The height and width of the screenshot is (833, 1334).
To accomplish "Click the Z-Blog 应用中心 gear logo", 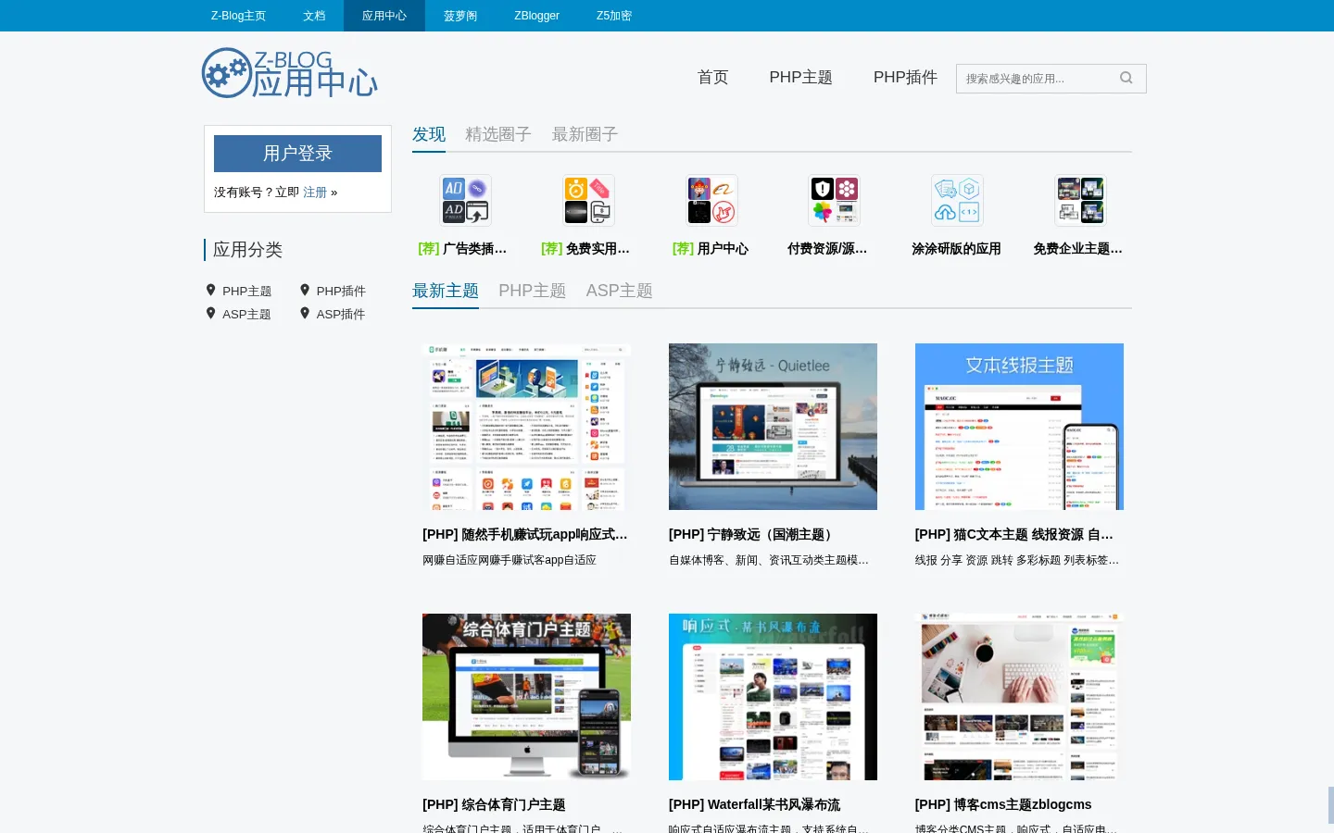I will [x=290, y=73].
